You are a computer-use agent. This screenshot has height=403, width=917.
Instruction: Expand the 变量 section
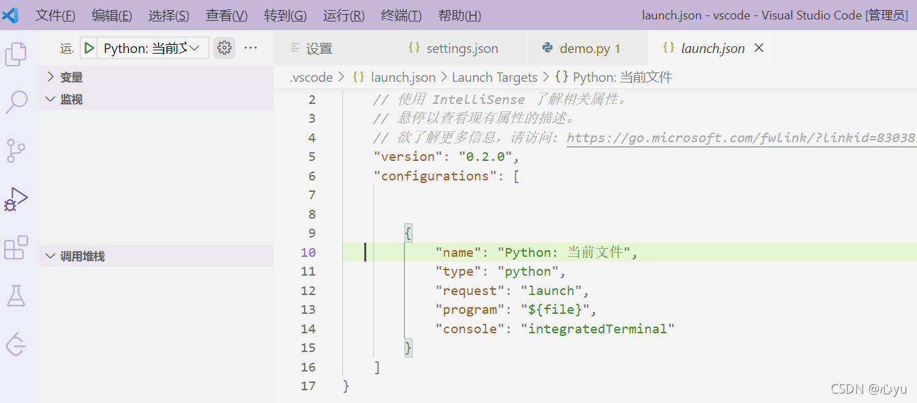(157, 77)
